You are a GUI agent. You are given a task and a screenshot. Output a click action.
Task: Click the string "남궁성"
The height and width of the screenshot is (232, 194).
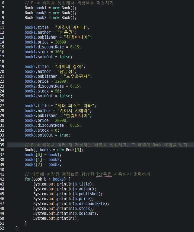click(x=66, y=71)
